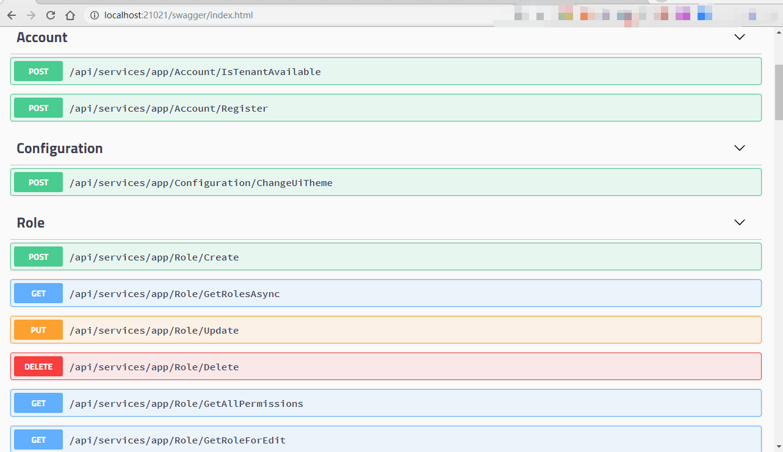Collapse the Role section chevron
Image resolution: width=783 pixels, height=452 pixels.
(739, 223)
